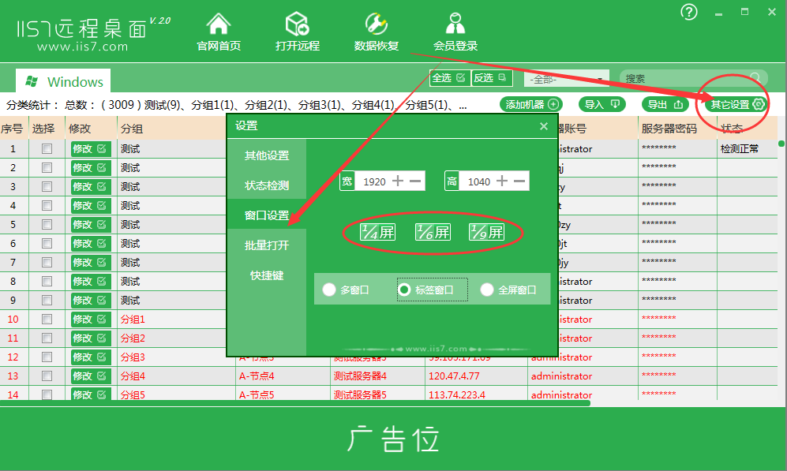Screen dimensions: 787x471
Task: Select the 1/9 屏 layout icon
Action: coord(486,232)
